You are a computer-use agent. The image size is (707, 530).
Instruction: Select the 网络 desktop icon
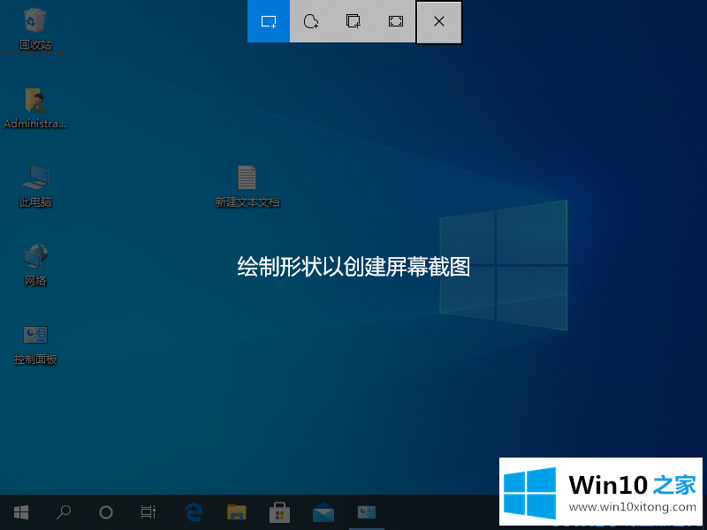pyautogui.click(x=35, y=256)
